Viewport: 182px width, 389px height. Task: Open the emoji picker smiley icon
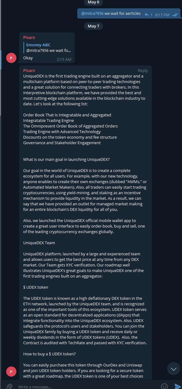pyautogui.click(x=164, y=386)
